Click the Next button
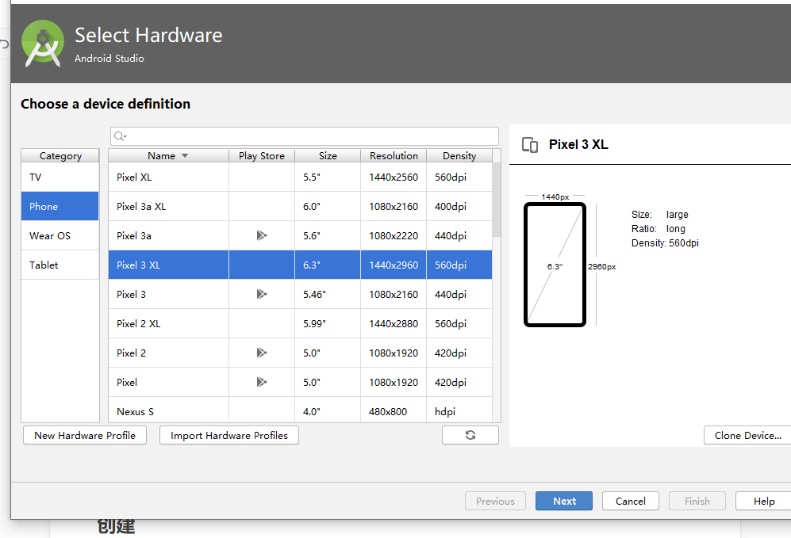The image size is (791, 538). click(x=564, y=501)
